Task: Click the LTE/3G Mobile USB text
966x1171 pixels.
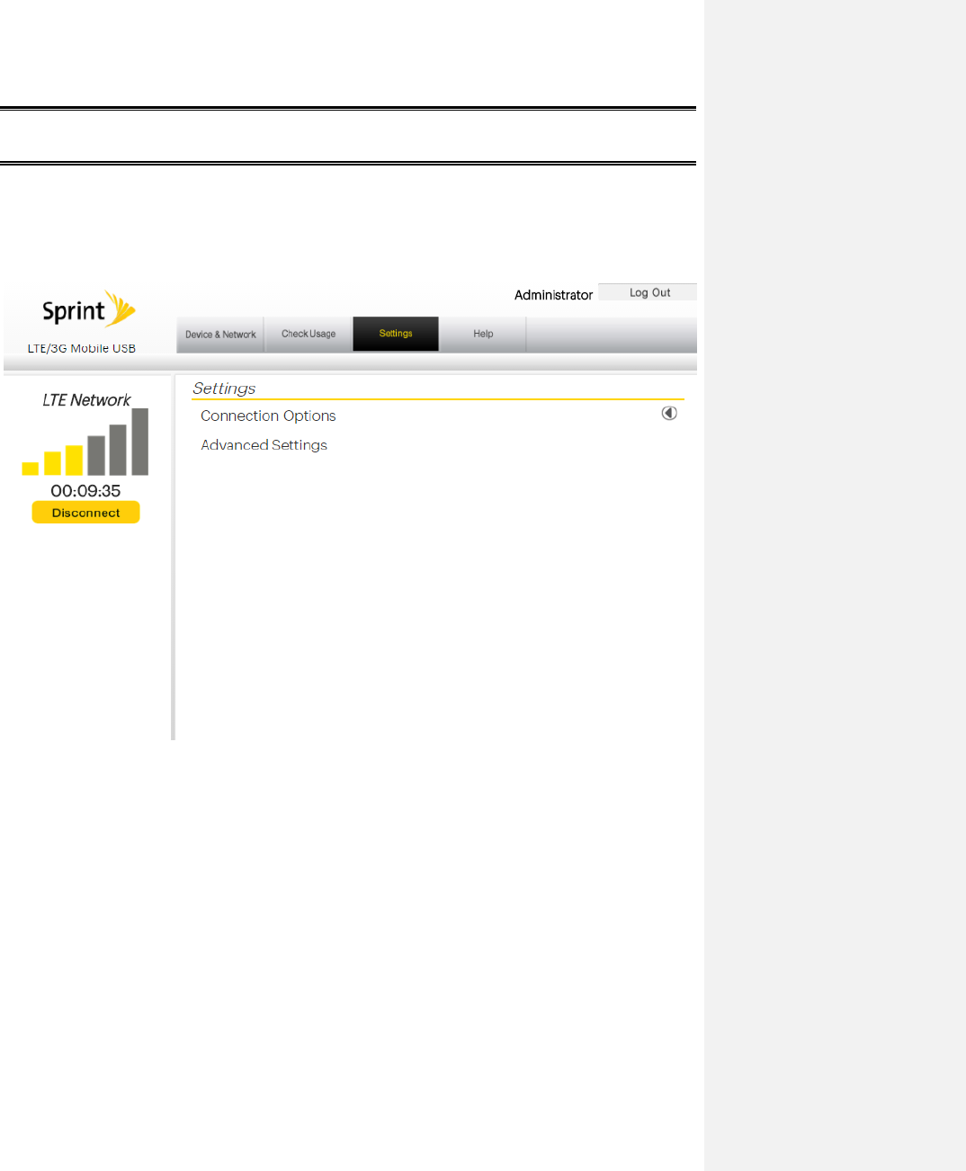Action: coord(82,348)
